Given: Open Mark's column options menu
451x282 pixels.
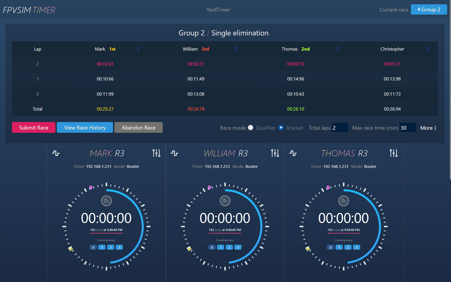Looking at the screenshot, I should pos(138,49).
